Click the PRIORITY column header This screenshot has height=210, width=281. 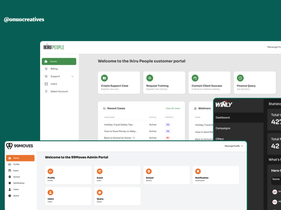(x=169, y=117)
